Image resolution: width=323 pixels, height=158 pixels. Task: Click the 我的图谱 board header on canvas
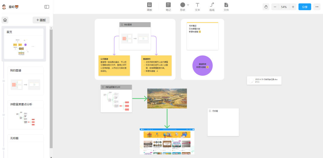point(135,25)
